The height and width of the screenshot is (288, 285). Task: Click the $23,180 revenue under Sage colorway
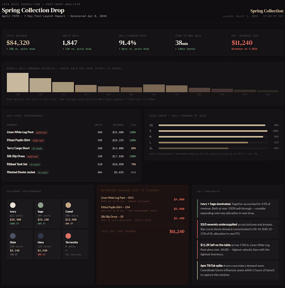tap(43, 220)
